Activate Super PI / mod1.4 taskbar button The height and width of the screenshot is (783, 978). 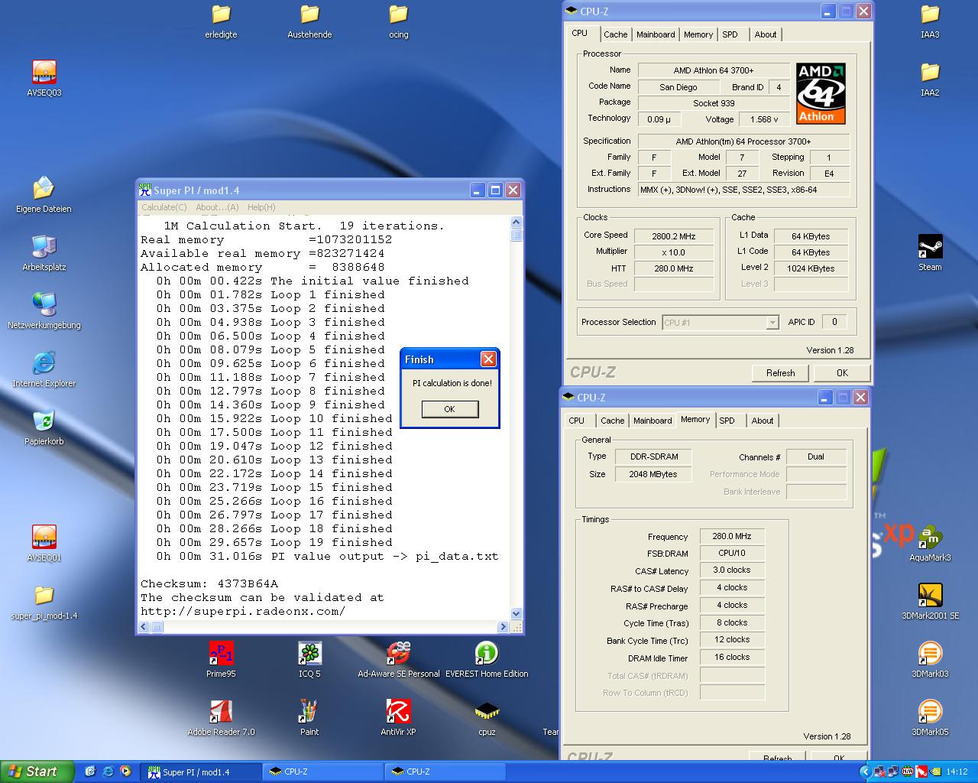[x=200, y=772]
